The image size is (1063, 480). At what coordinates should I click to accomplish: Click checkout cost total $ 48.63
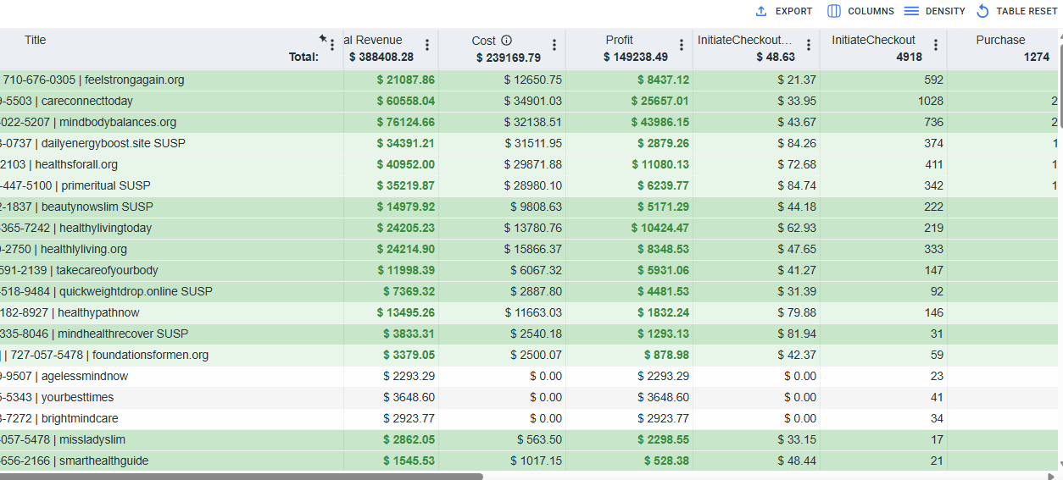click(x=776, y=57)
